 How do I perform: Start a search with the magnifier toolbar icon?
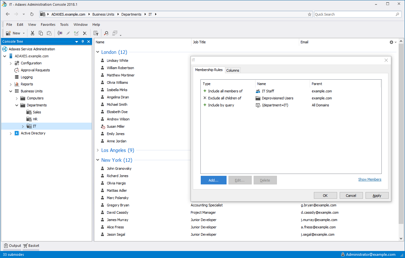point(106,33)
